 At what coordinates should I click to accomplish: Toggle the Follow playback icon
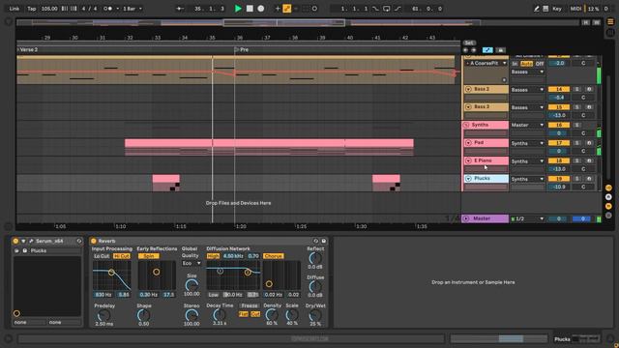coord(180,9)
